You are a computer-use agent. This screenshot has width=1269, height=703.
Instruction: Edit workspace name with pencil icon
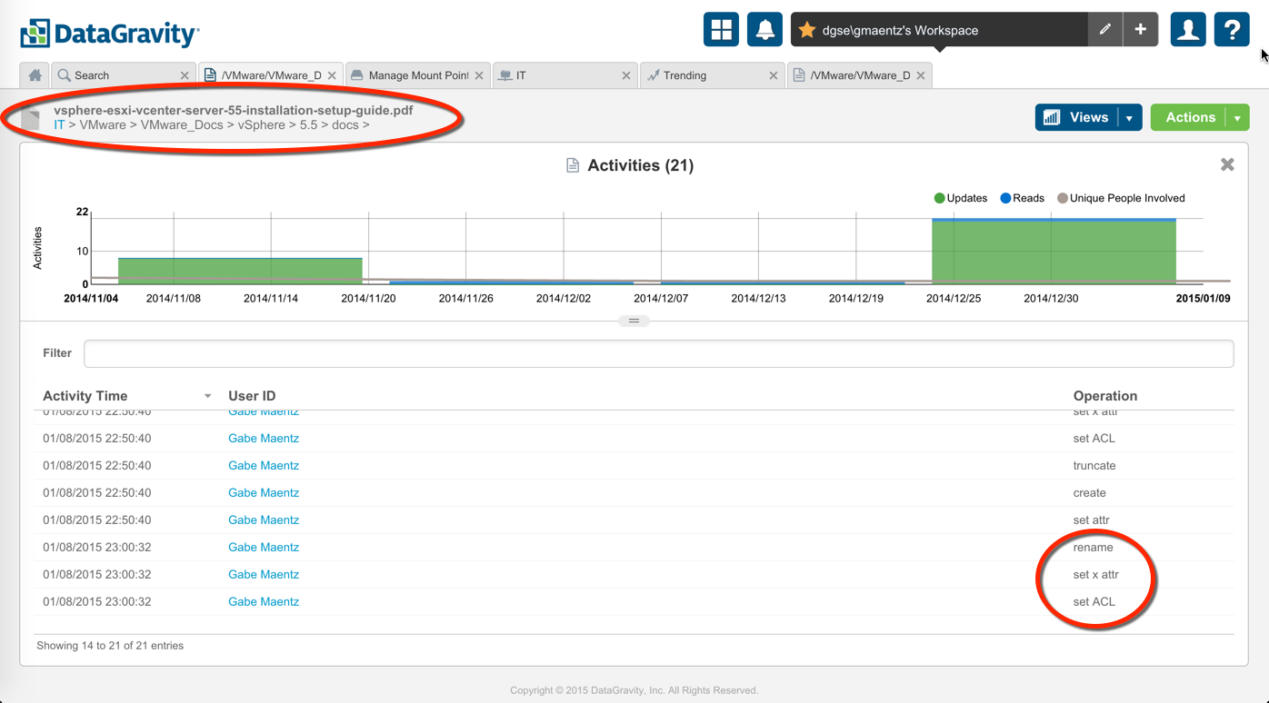(1104, 29)
